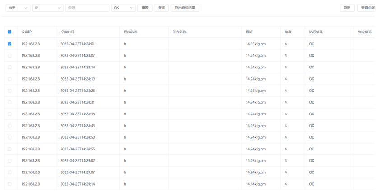Image resolution: width=378 pixels, height=195 pixels.
Task: Expand the IP filter dropdown
Action: click(47, 8)
